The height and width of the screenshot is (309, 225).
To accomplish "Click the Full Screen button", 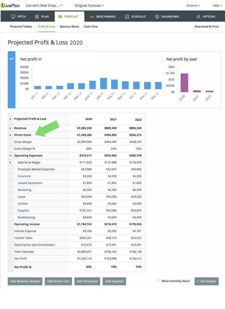I will (206, 281).
